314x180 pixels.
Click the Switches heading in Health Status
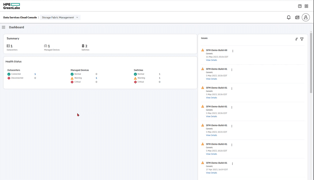pos(138,70)
